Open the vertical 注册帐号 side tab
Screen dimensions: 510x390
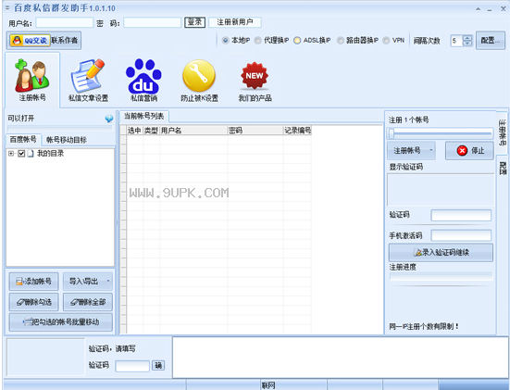[503, 132]
